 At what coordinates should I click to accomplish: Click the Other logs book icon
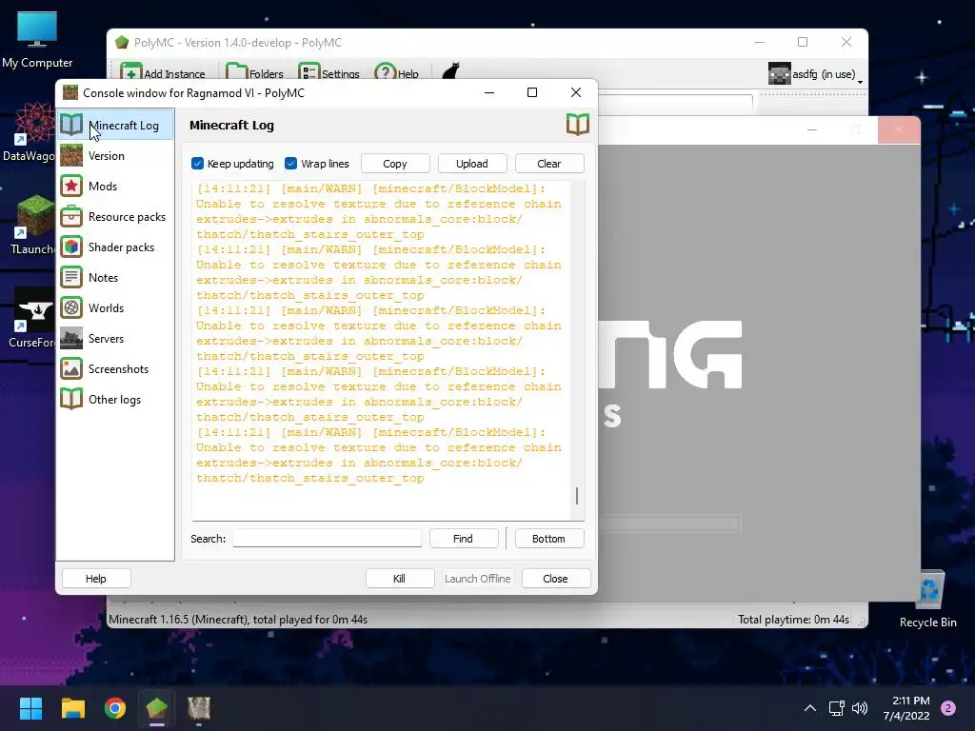pyautogui.click(x=71, y=399)
